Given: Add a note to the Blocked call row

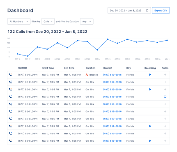Looking at the screenshot, I should 165,75.
